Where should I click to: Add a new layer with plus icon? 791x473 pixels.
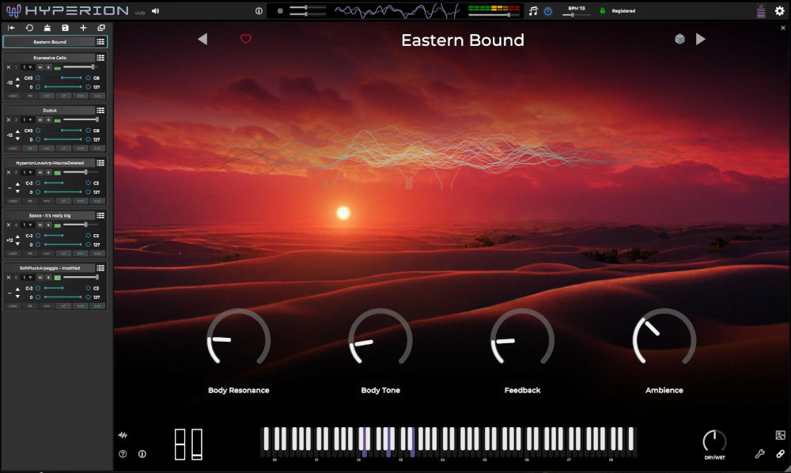click(83, 28)
